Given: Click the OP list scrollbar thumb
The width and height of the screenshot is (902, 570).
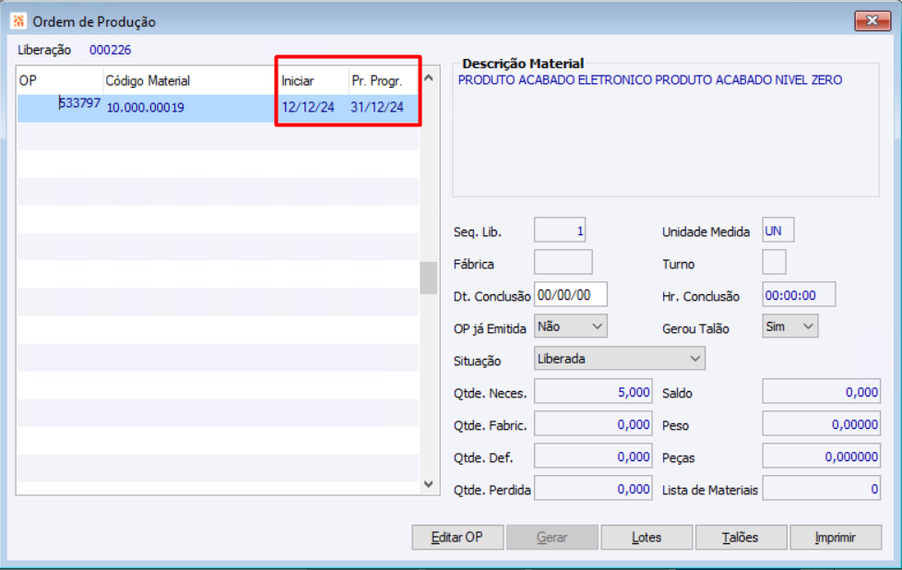Looking at the screenshot, I should (429, 278).
